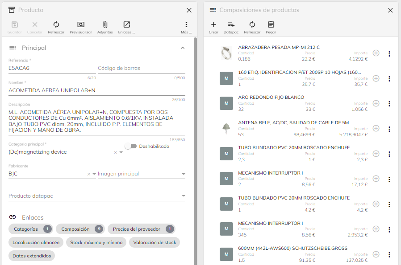Click Pegar clipboard icon
The width and height of the screenshot is (401, 265).
pyautogui.click(x=271, y=25)
